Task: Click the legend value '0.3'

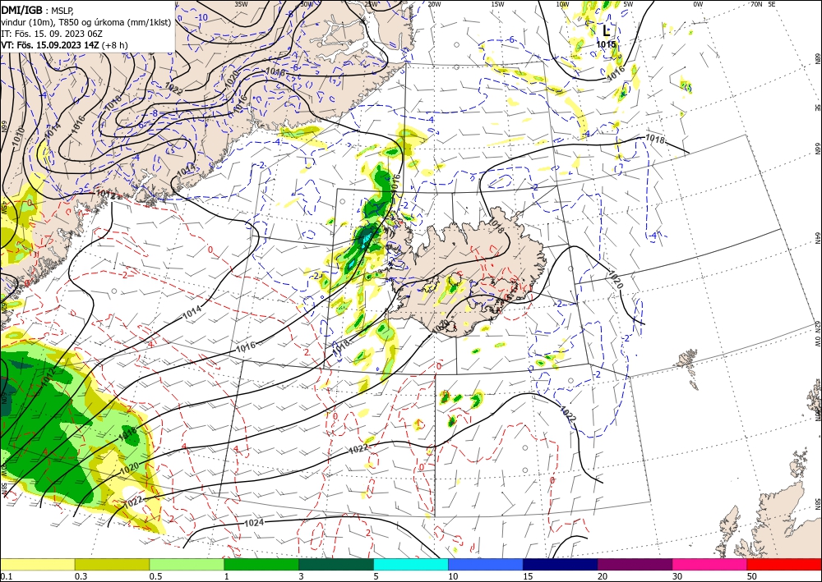Action: [81, 576]
